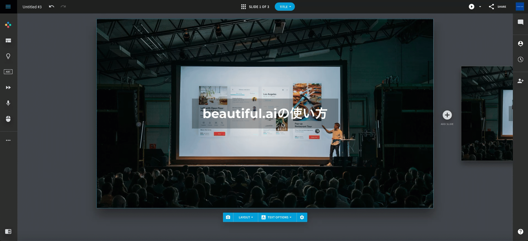Screen dimensions: 528x241
Task: Expand the play options arrow
Action: point(480,7)
